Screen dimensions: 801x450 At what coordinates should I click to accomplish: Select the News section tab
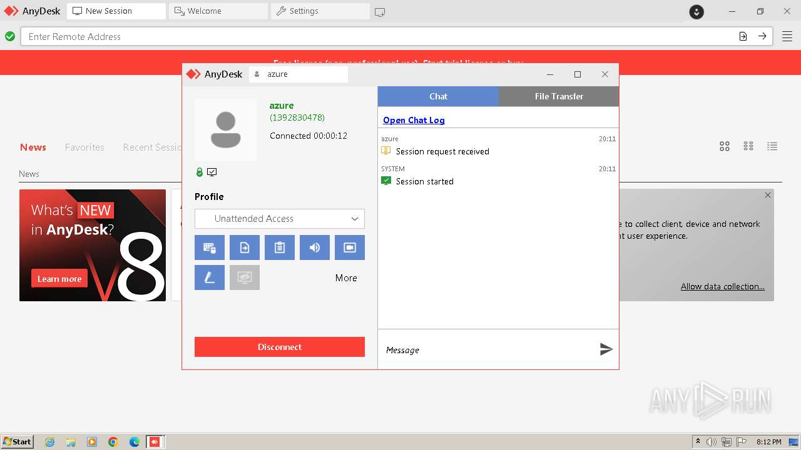33,147
